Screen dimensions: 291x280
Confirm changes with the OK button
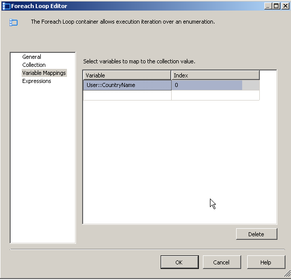179,262
